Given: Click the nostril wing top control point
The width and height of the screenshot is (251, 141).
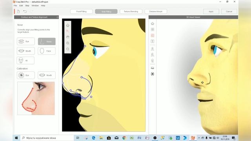Looking at the screenshot, I should click(x=82, y=77).
